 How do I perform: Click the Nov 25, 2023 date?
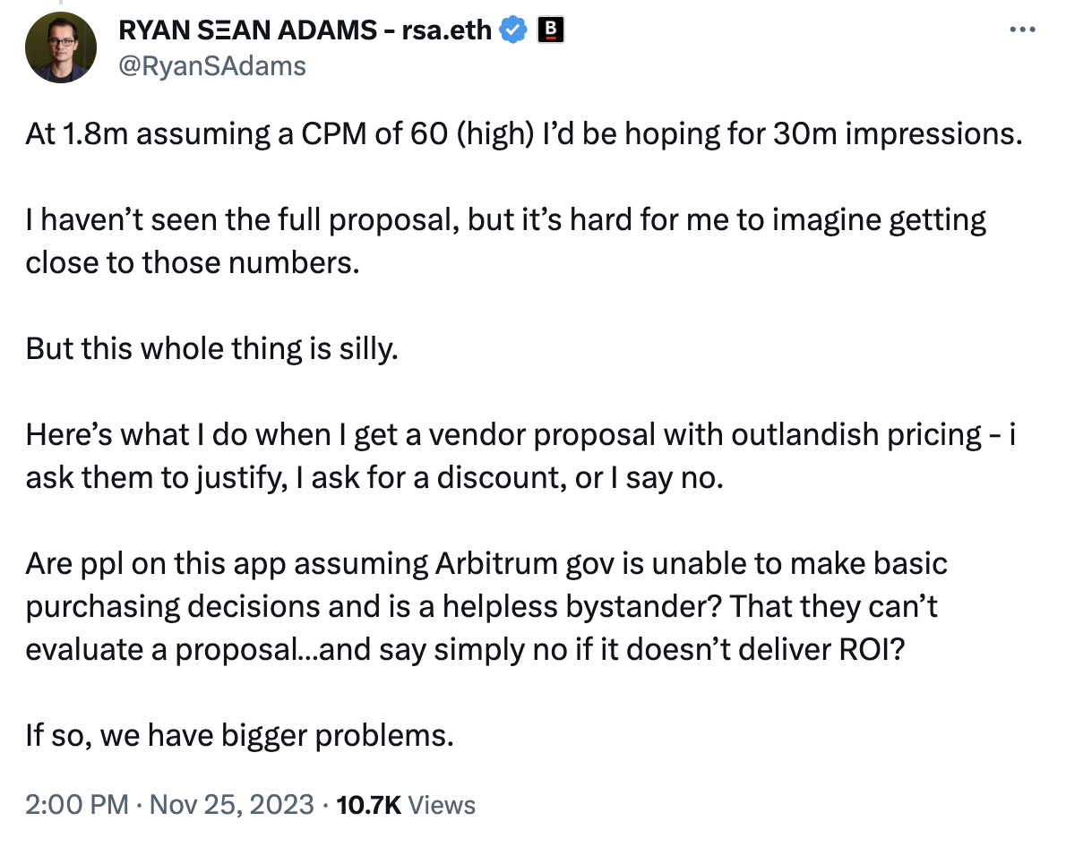tap(231, 804)
